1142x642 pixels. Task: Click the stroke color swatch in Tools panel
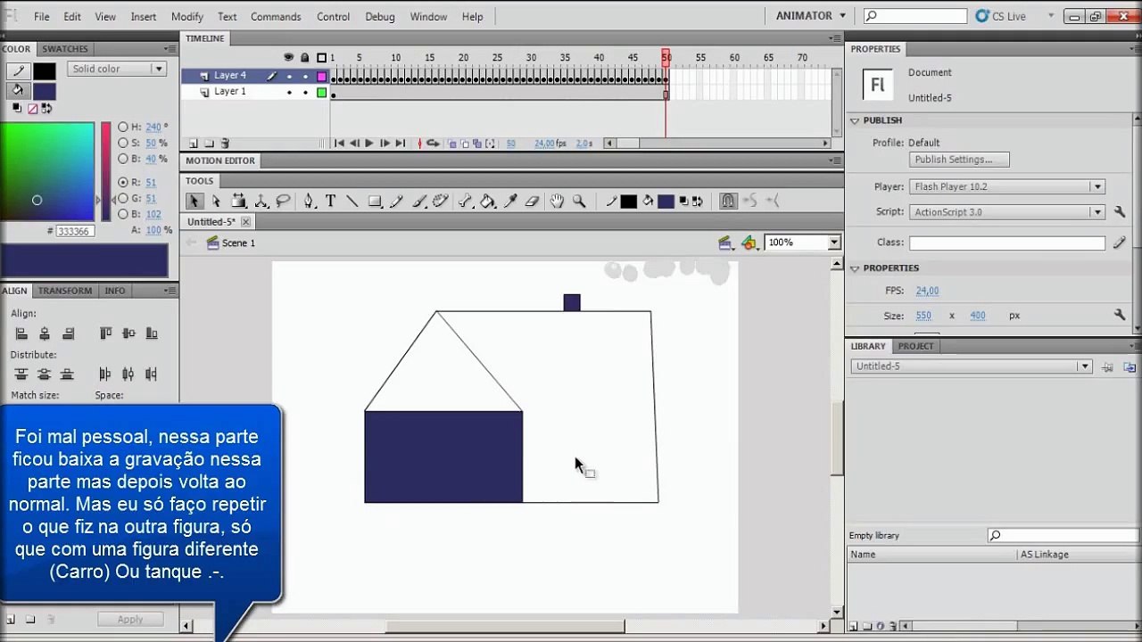click(x=629, y=202)
